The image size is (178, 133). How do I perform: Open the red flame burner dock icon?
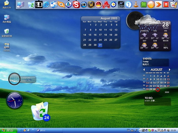pyautogui.click(x=99, y=5)
